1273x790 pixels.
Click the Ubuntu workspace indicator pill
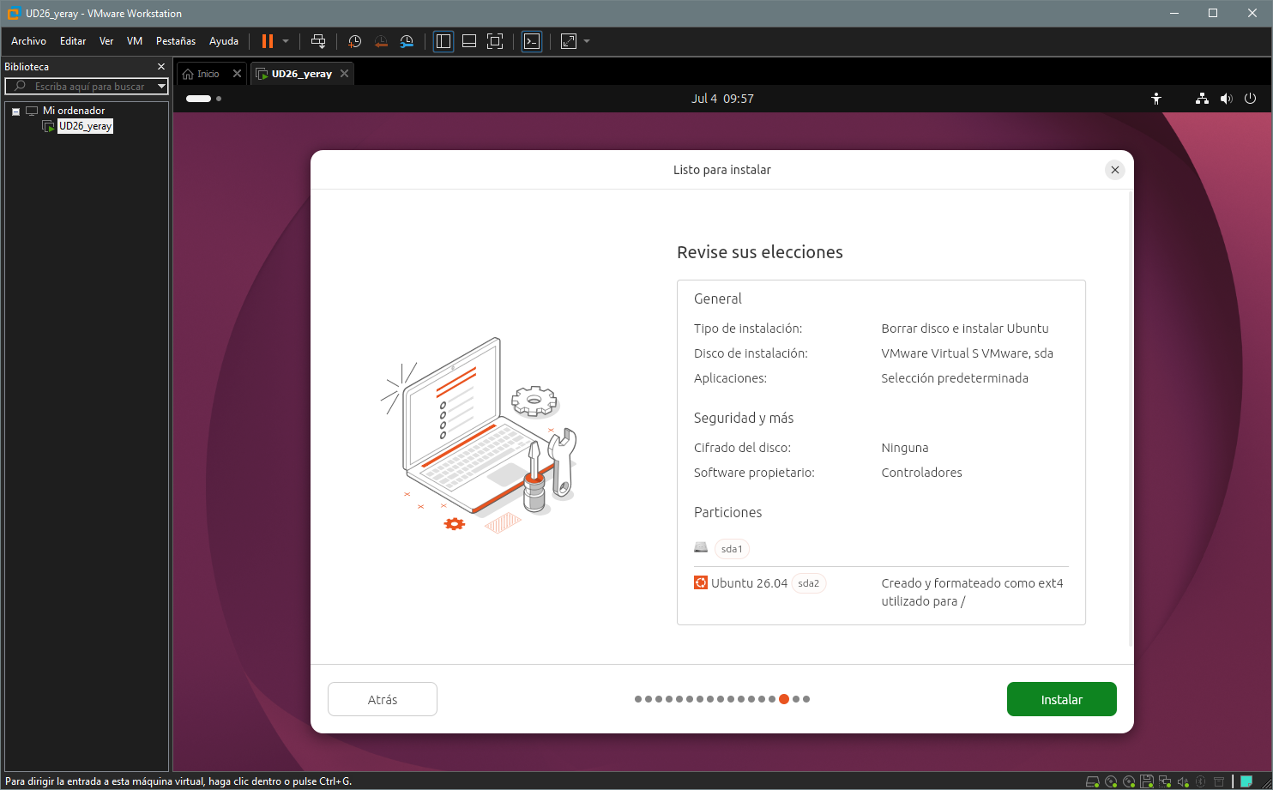click(198, 99)
